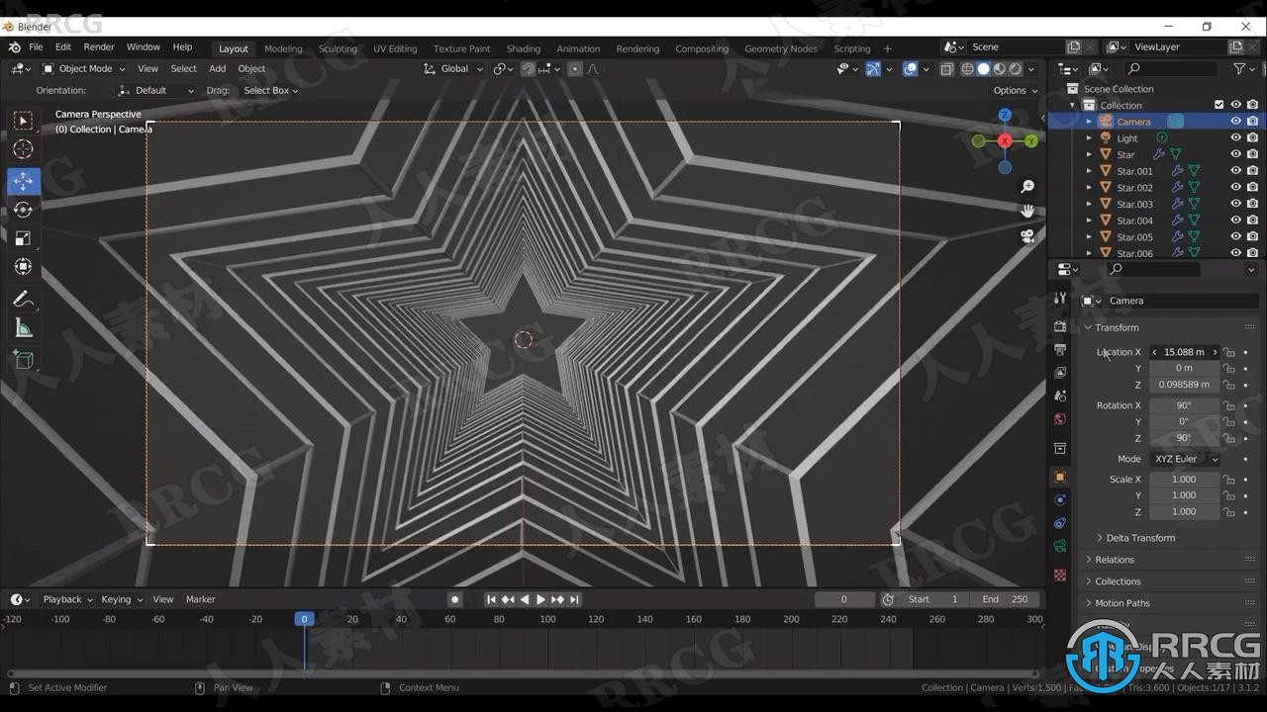Switch to the Geometry Nodes workspace tab
Viewport: 1267px width, 712px height.
(x=781, y=48)
